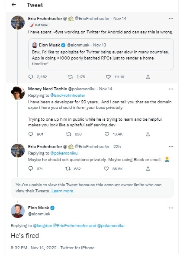Screen dimensions: 180x254
Task: Like Eric's Slack or email reply
Action: coord(106,168)
